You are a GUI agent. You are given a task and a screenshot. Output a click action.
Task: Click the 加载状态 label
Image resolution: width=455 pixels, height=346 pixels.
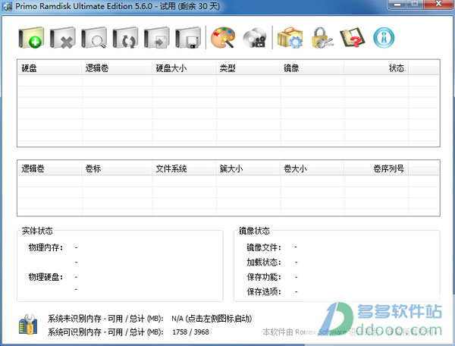pos(264,263)
